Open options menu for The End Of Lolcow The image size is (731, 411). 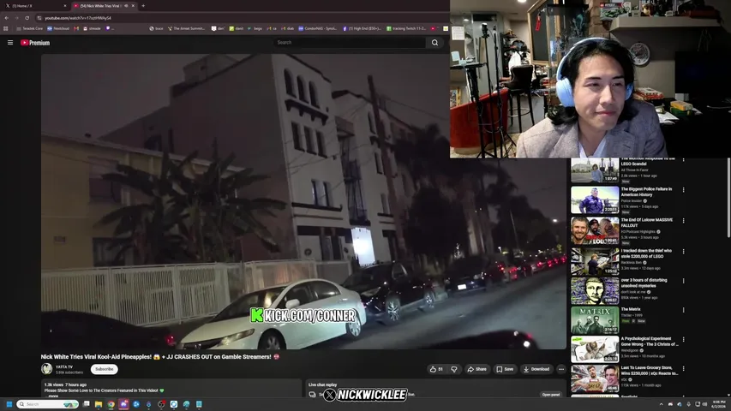coord(684,221)
